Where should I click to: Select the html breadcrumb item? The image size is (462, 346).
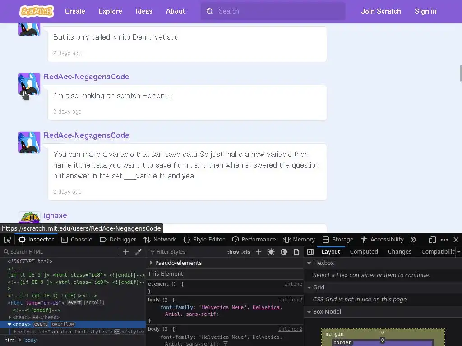pyautogui.click(x=10, y=340)
